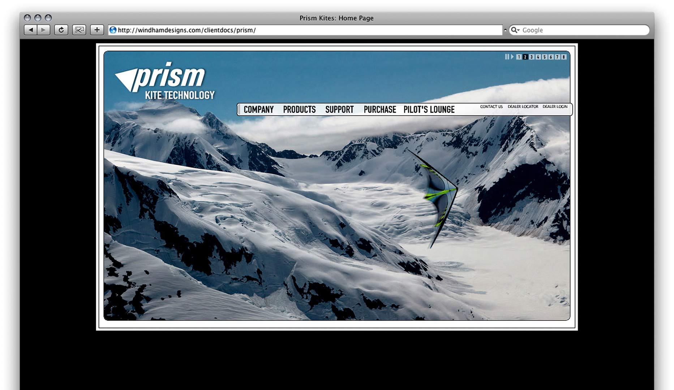Open the Dealer Locator link

click(x=523, y=107)
